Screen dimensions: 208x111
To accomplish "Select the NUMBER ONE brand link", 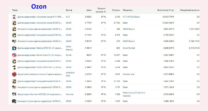I will 70,74.
